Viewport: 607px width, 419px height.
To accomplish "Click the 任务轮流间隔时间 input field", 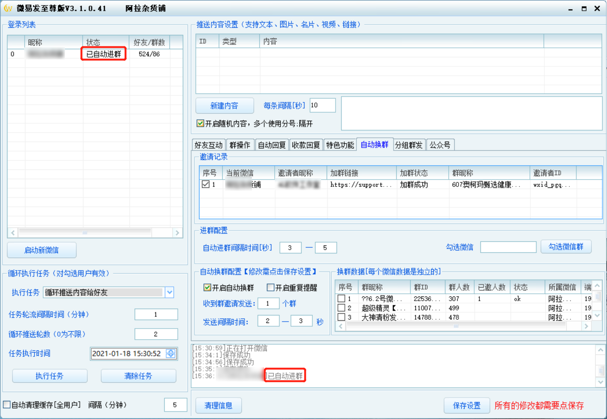I will tap(156, 315).
